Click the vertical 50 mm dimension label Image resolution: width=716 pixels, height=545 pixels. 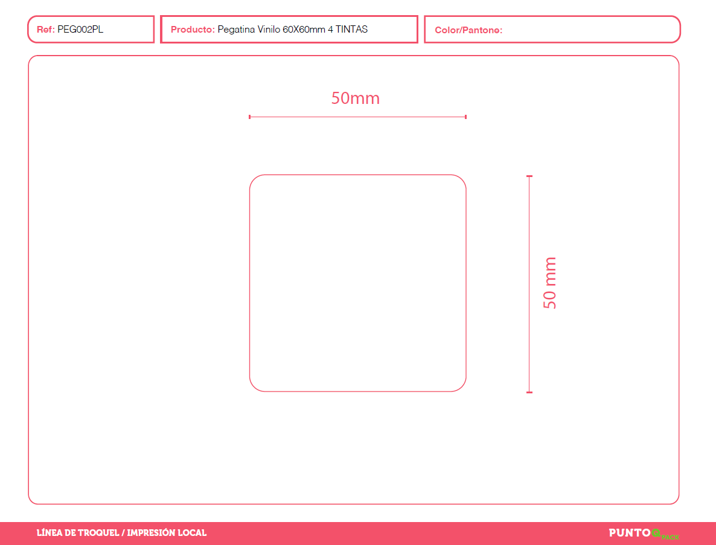[550, 283]
